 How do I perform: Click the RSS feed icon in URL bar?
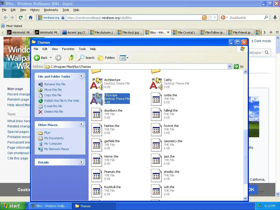coord(204,17)
